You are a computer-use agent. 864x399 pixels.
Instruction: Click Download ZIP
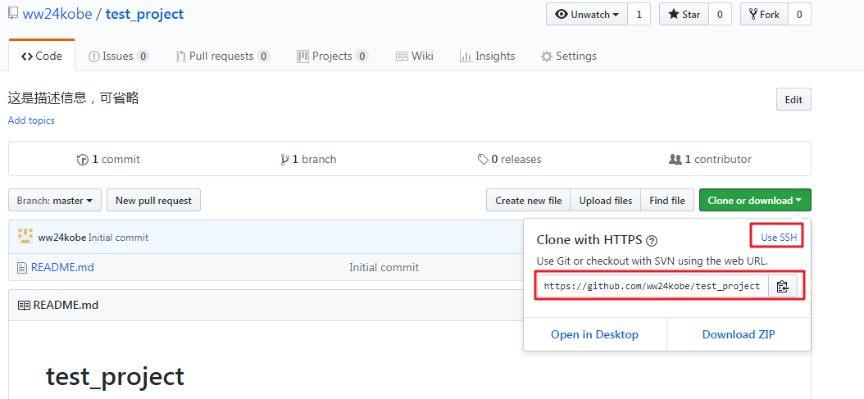738,334
